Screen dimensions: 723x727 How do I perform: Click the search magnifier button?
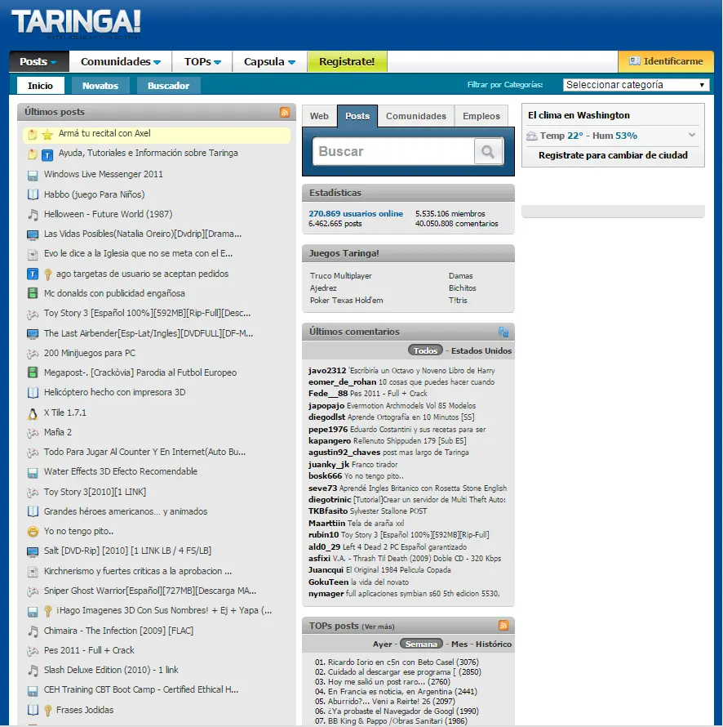click(488, 151)
